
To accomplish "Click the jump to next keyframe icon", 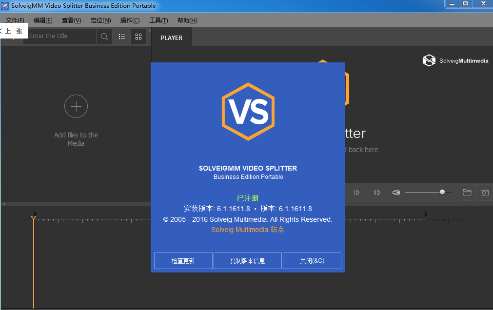I will pyautogui.click(x=377, y=193).
